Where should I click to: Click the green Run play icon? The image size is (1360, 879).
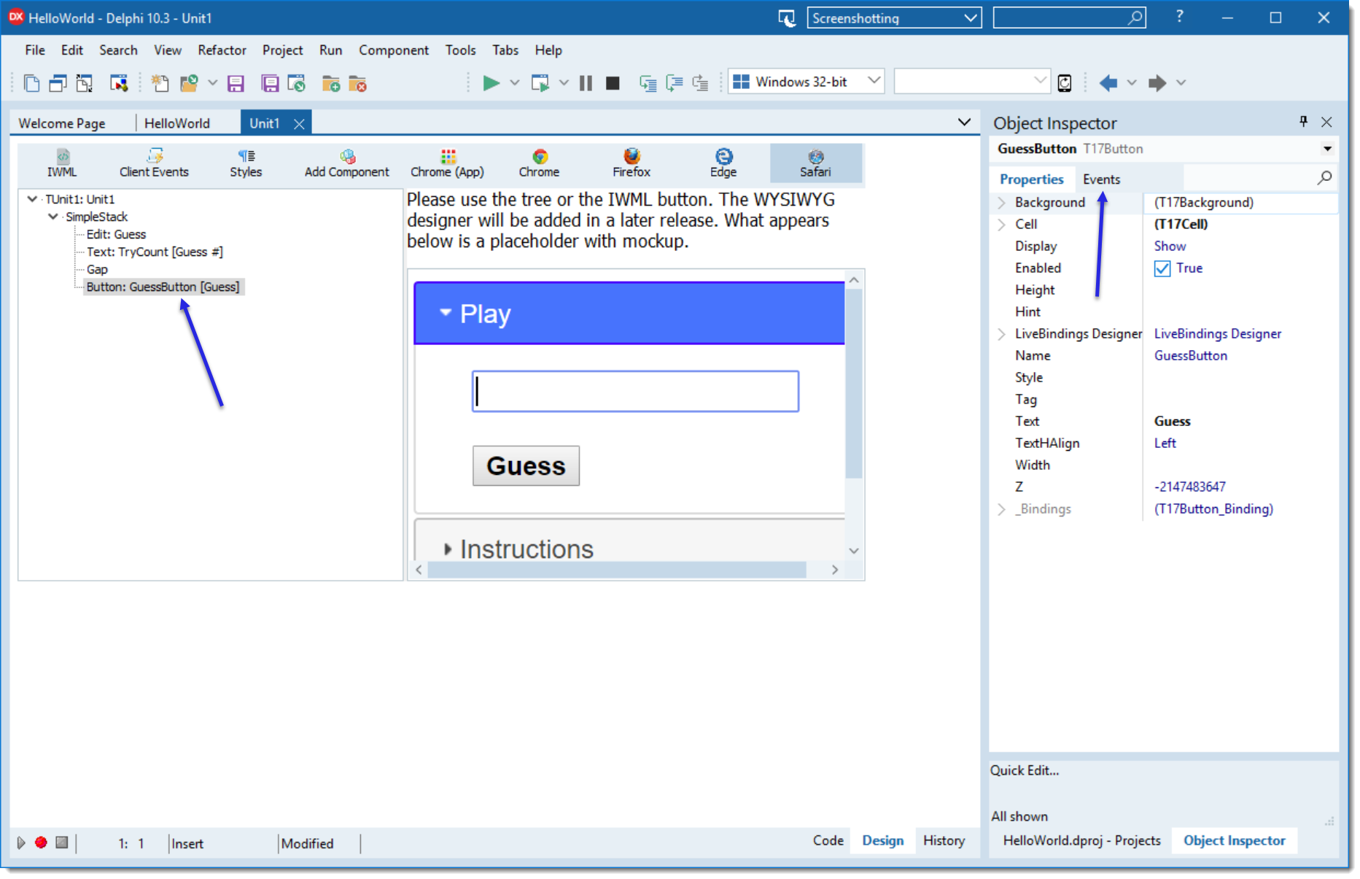click(491, 83)
